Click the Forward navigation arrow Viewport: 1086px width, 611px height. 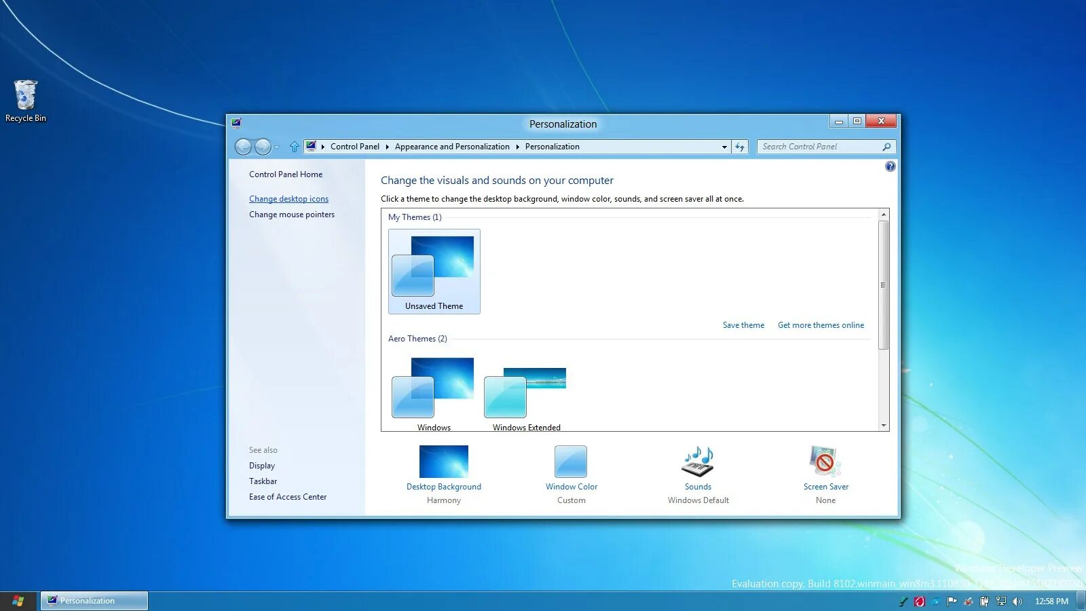pyautogui.click(x=263, y=147)
